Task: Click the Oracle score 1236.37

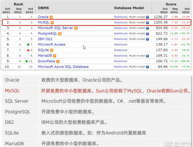Action: 161,17
